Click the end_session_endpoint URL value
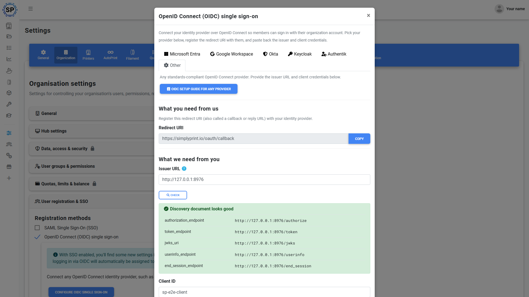The height and width of the screenshot is (297, 529). tap(273, 266)
